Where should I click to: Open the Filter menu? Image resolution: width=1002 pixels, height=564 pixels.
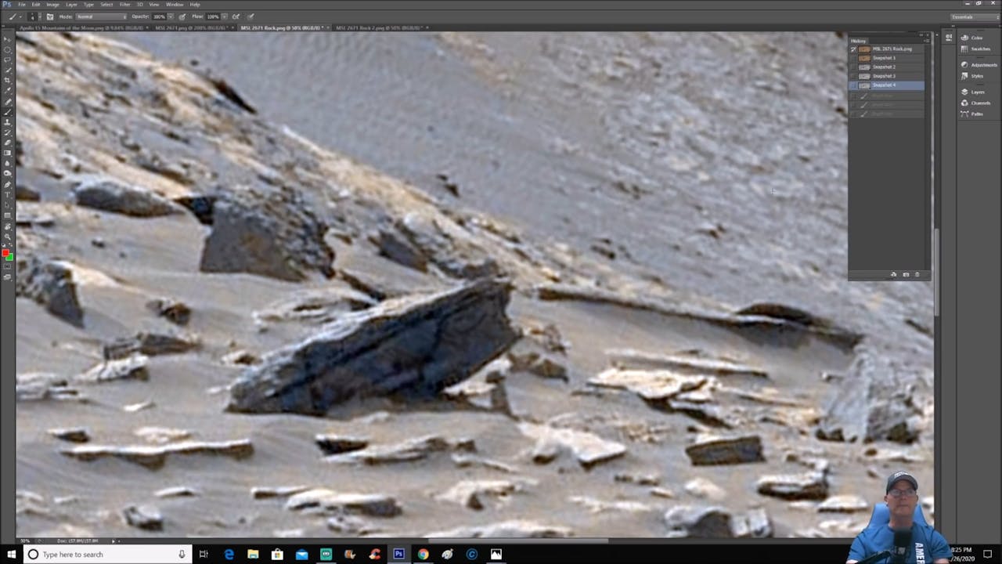[125, 4]
